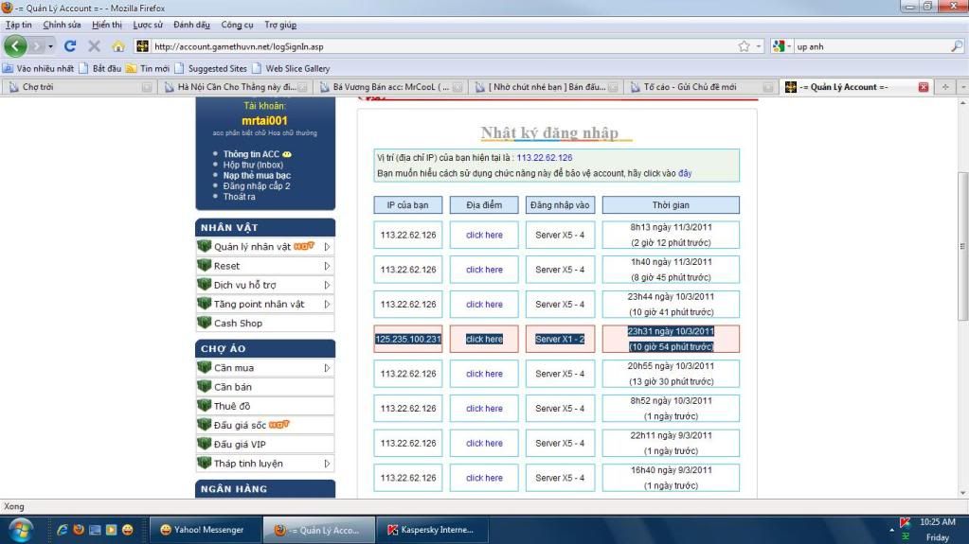The image size is (969, 544).
Task: Open 'Cần bán' menu item
Action: (265, 387)
